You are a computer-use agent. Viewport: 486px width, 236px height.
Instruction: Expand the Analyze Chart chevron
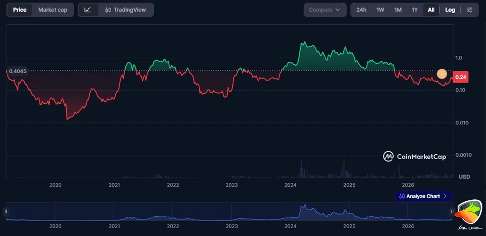[x=445, y=196]
